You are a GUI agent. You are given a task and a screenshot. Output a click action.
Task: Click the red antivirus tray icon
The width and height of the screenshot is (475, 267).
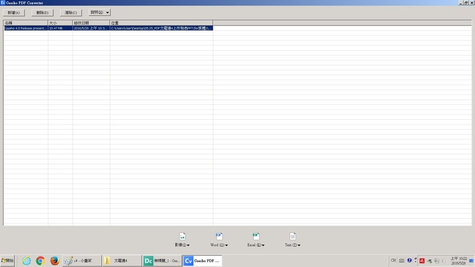(422, 260)
